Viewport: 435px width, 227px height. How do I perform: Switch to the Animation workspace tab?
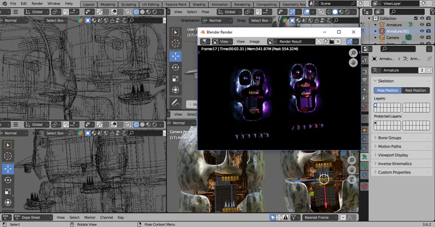[220, 4]
